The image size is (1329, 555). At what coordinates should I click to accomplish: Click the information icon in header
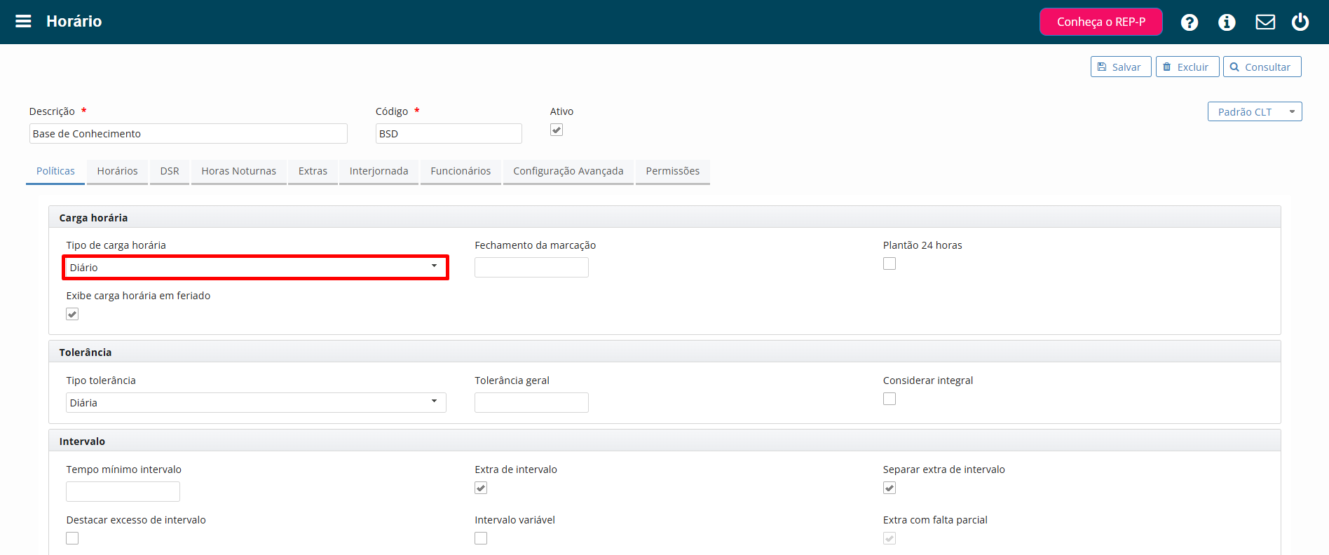click(1227, 22)
